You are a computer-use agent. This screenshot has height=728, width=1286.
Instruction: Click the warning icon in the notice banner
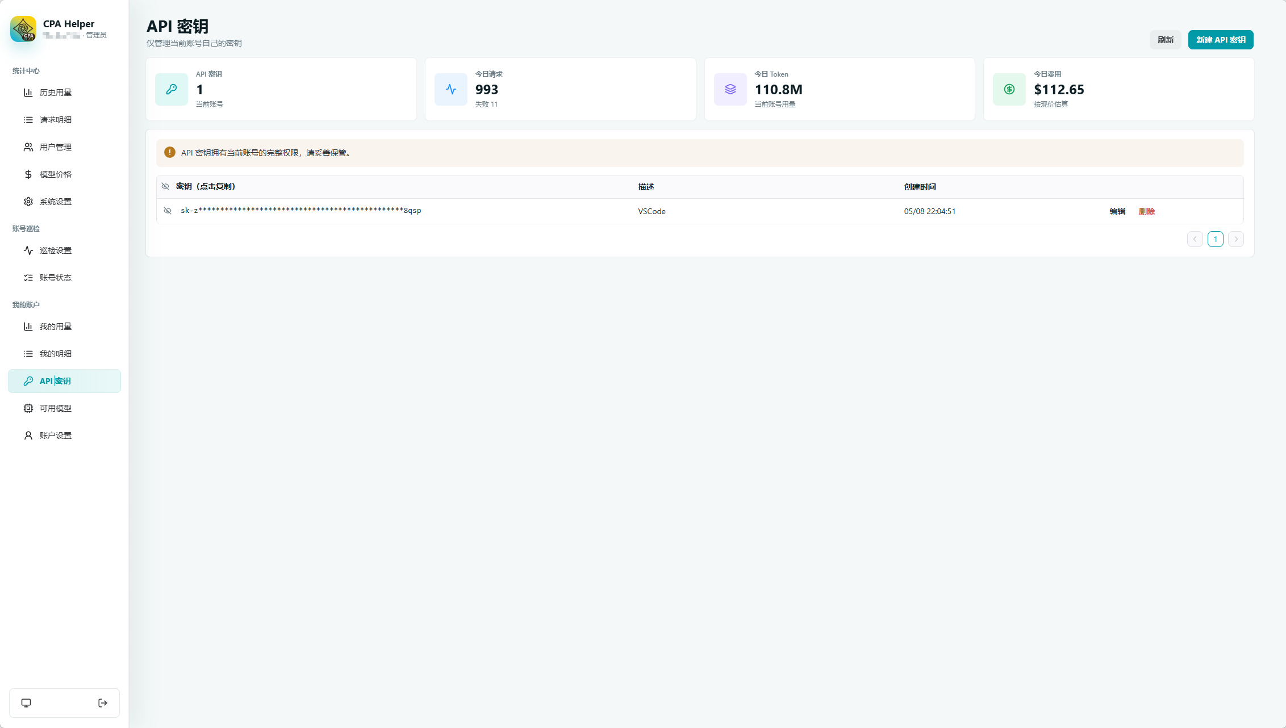click(x=170, y=152)
